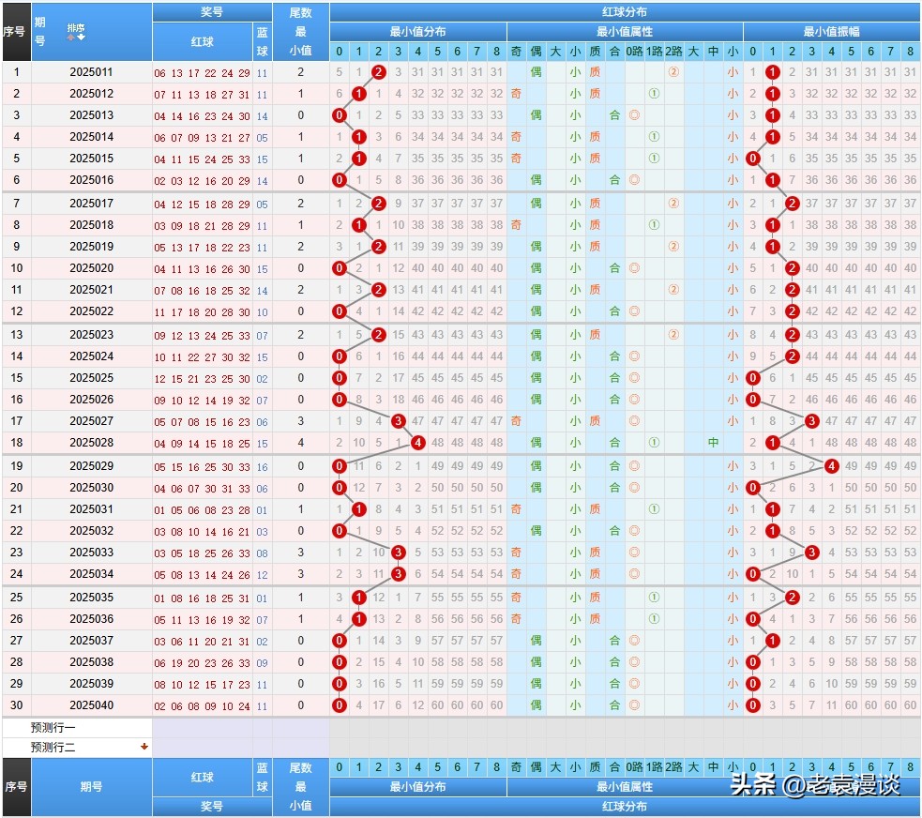Click the ascending sort arrow under 排序

point(70,37)
